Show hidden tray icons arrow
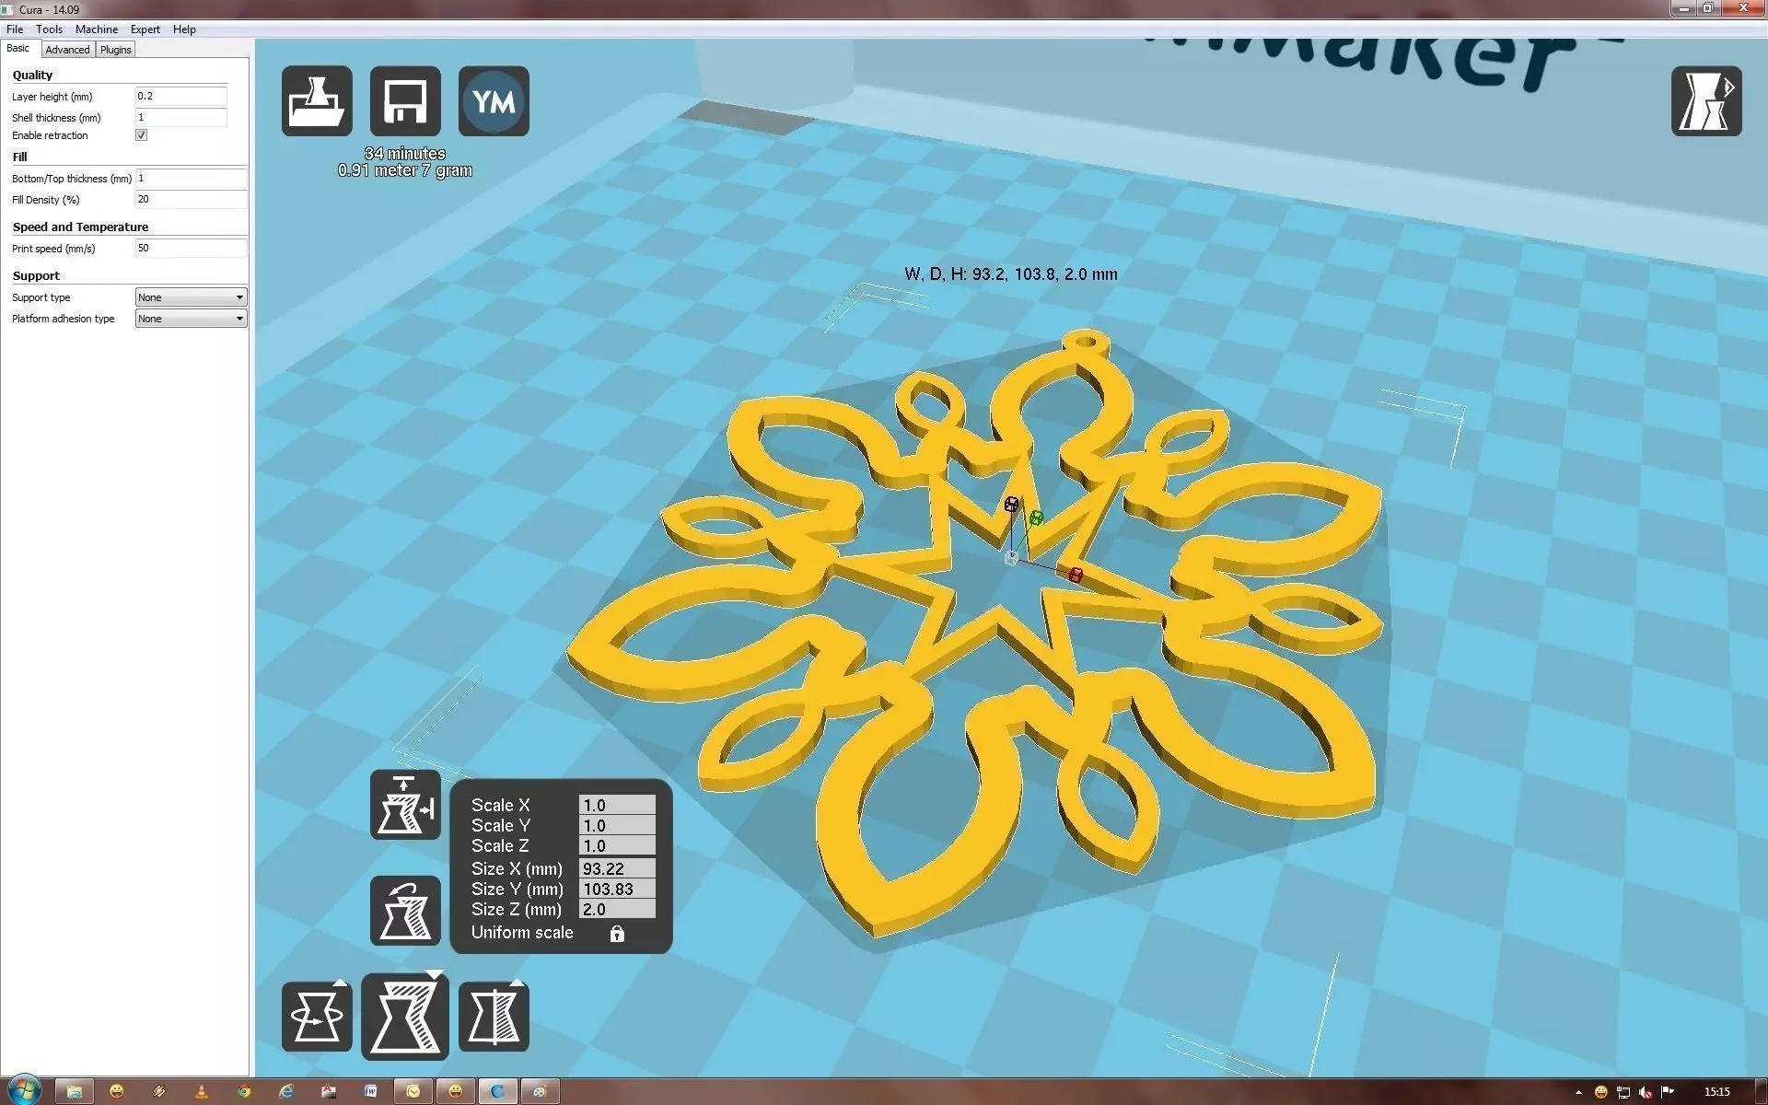 tap(1578, 1092)
